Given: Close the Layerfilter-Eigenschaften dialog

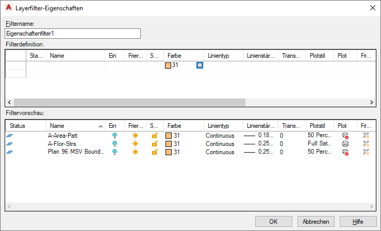Looking at the screenshot, I should tap(373, 8).
